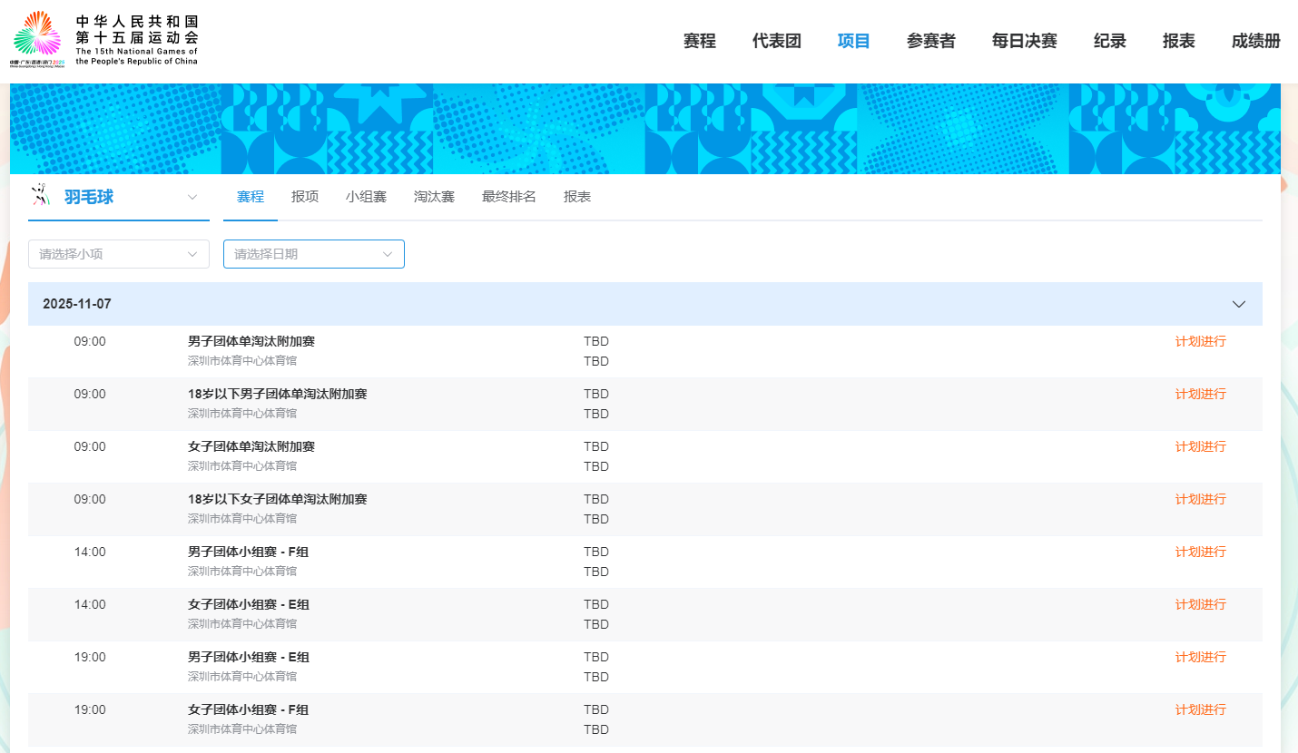1298x753 pixels.
Task: Click the 15th National Games logo
Action: (104, 40)
